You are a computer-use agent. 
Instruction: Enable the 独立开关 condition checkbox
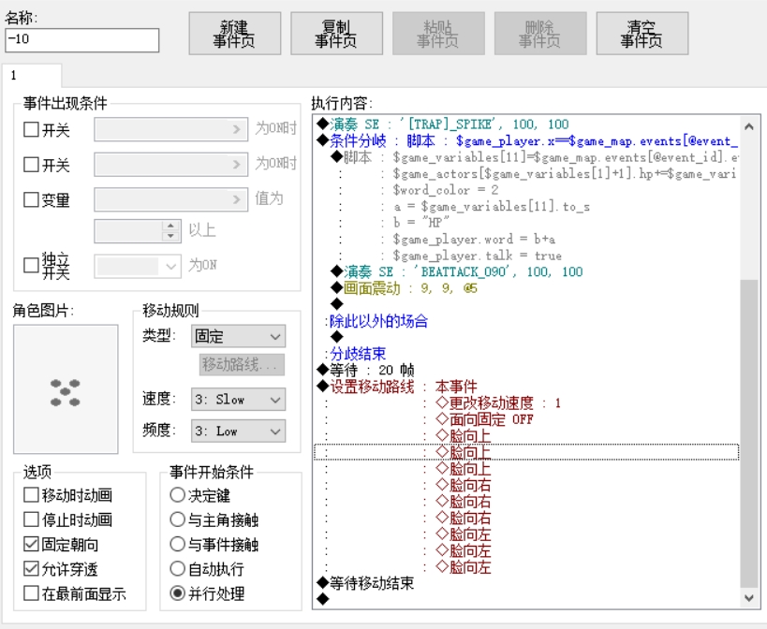pos(31,266)
